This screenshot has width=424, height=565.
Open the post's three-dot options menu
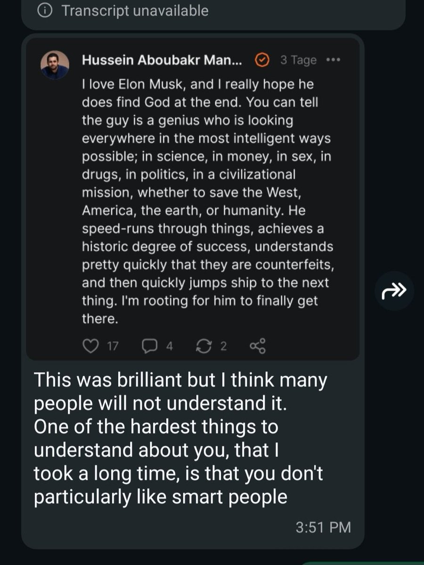(x=333, y=60)
